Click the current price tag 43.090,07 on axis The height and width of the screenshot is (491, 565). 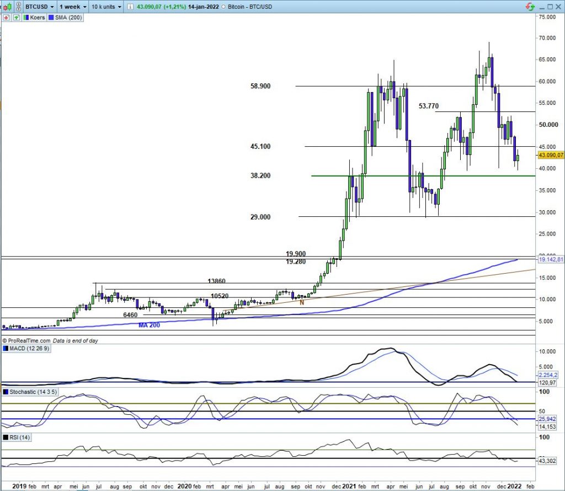(x=550, y=155)
